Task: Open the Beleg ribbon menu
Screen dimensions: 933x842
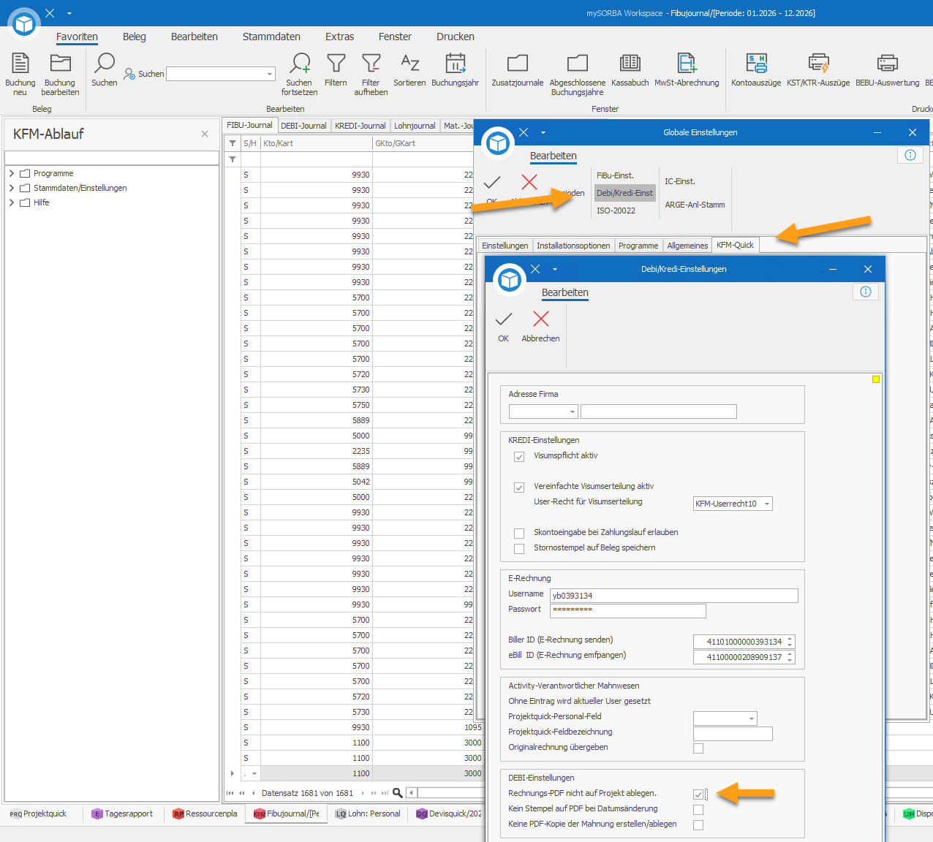Action: point(135,37)
